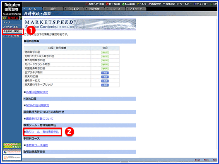Select バージョン情報 in the sidebar
The height and width of the screenshot is (164, 219).
pos(12,36)
